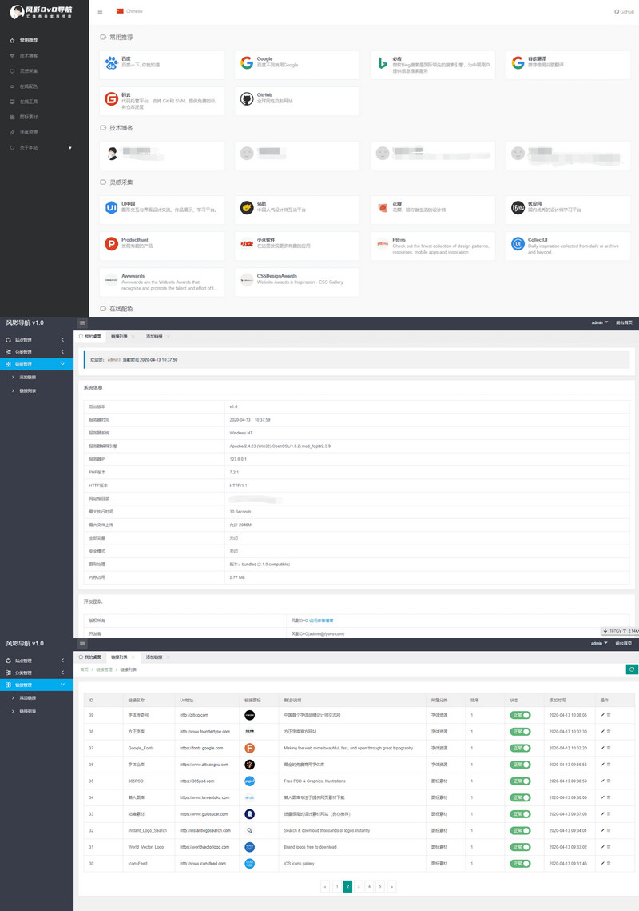Collapse 链接管理 in dashboard panel sidebar

37,364
